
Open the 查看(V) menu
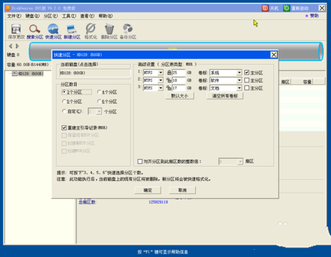pyautogui.click(x=87, y=16)
